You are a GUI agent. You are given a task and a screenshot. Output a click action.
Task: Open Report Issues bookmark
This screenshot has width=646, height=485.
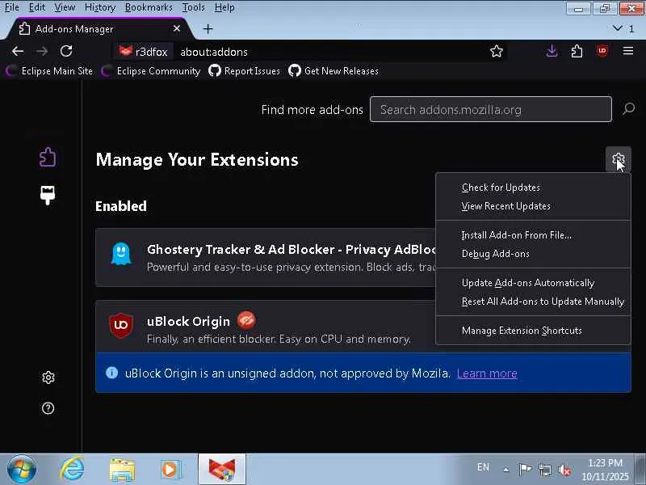click(x=244, y=71)
